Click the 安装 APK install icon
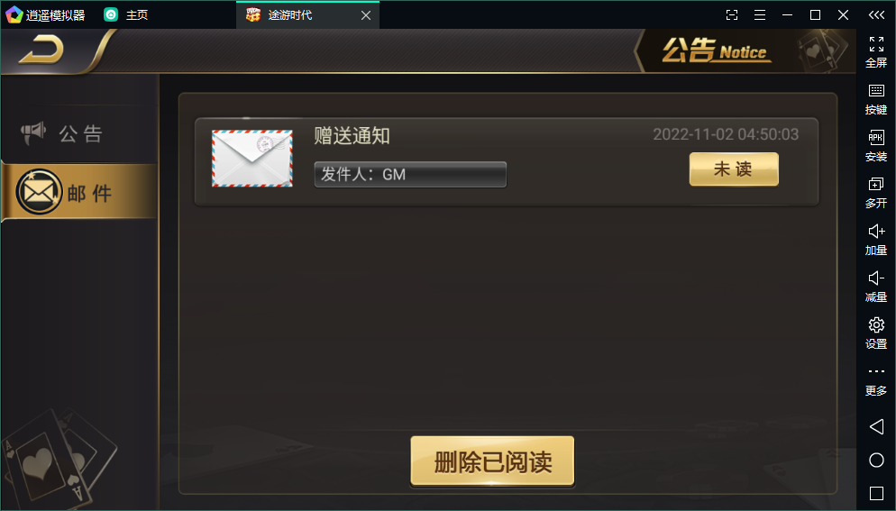This screenshot has height=511, width=896. click(876, 146)
